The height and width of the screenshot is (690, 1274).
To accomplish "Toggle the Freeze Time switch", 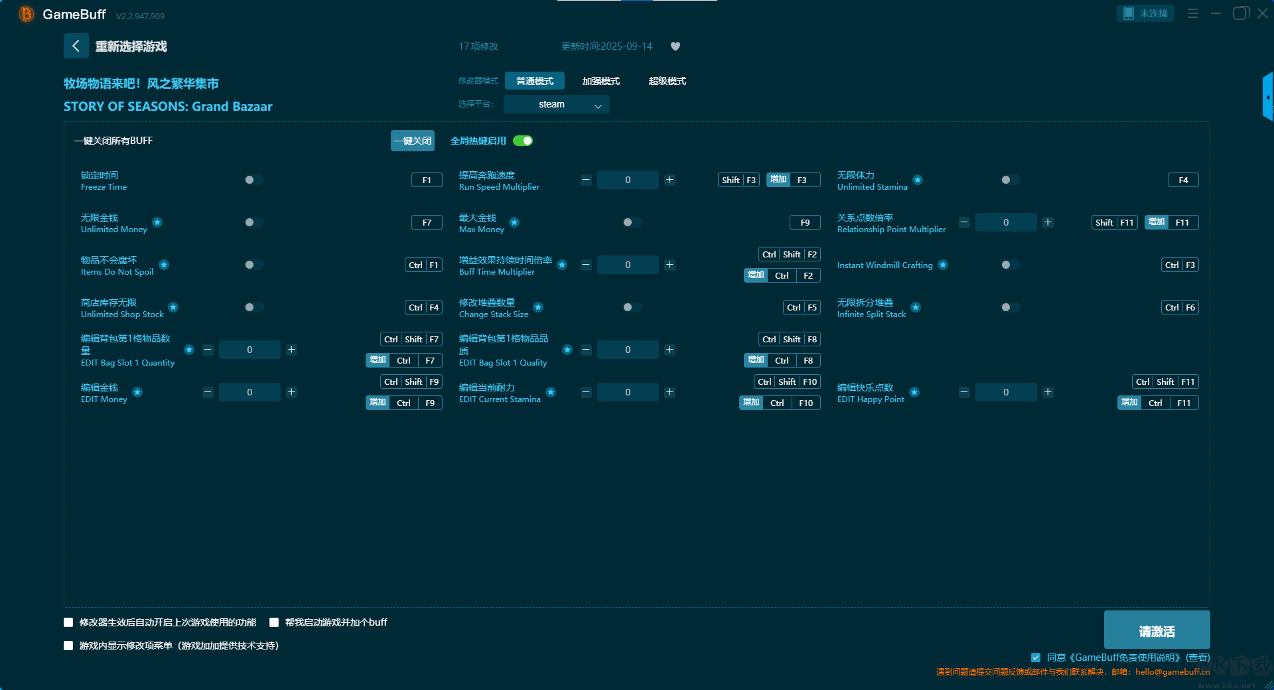I will 253,180.
